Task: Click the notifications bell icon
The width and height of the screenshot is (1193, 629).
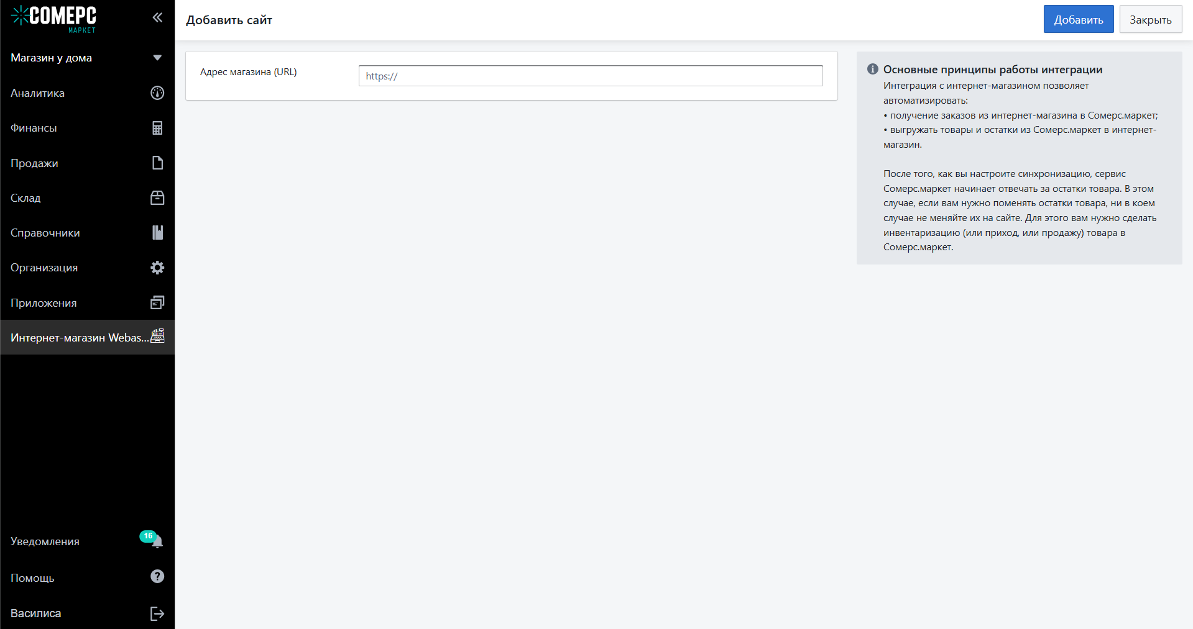Action: tap(158, 542)
